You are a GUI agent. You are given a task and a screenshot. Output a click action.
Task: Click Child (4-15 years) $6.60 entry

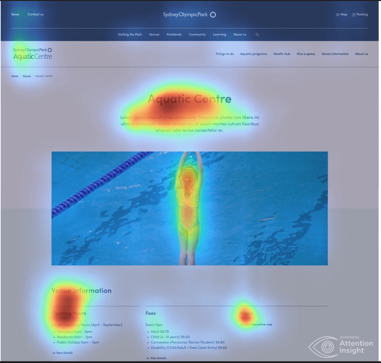click(x=170, y=337)
